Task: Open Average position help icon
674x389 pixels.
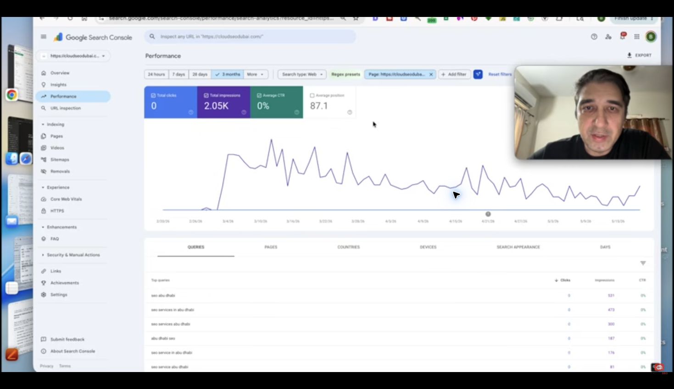Action: tap(350, 112)
